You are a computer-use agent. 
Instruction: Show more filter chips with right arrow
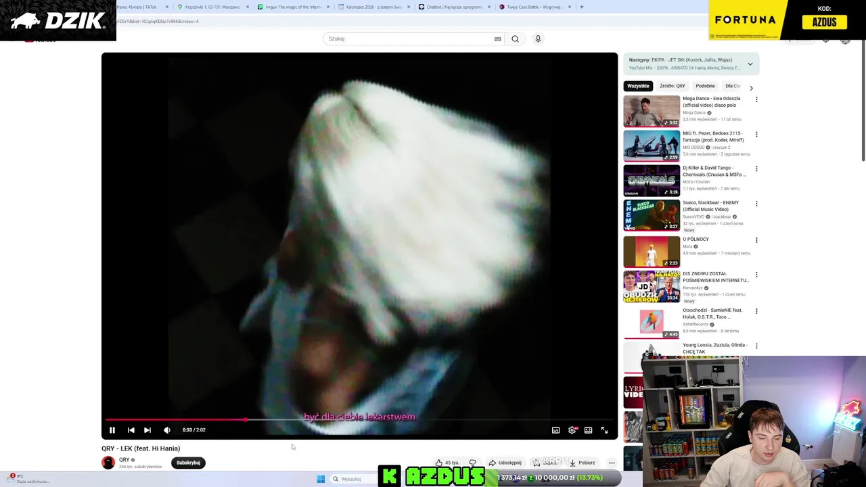click(x=751, y=88)
